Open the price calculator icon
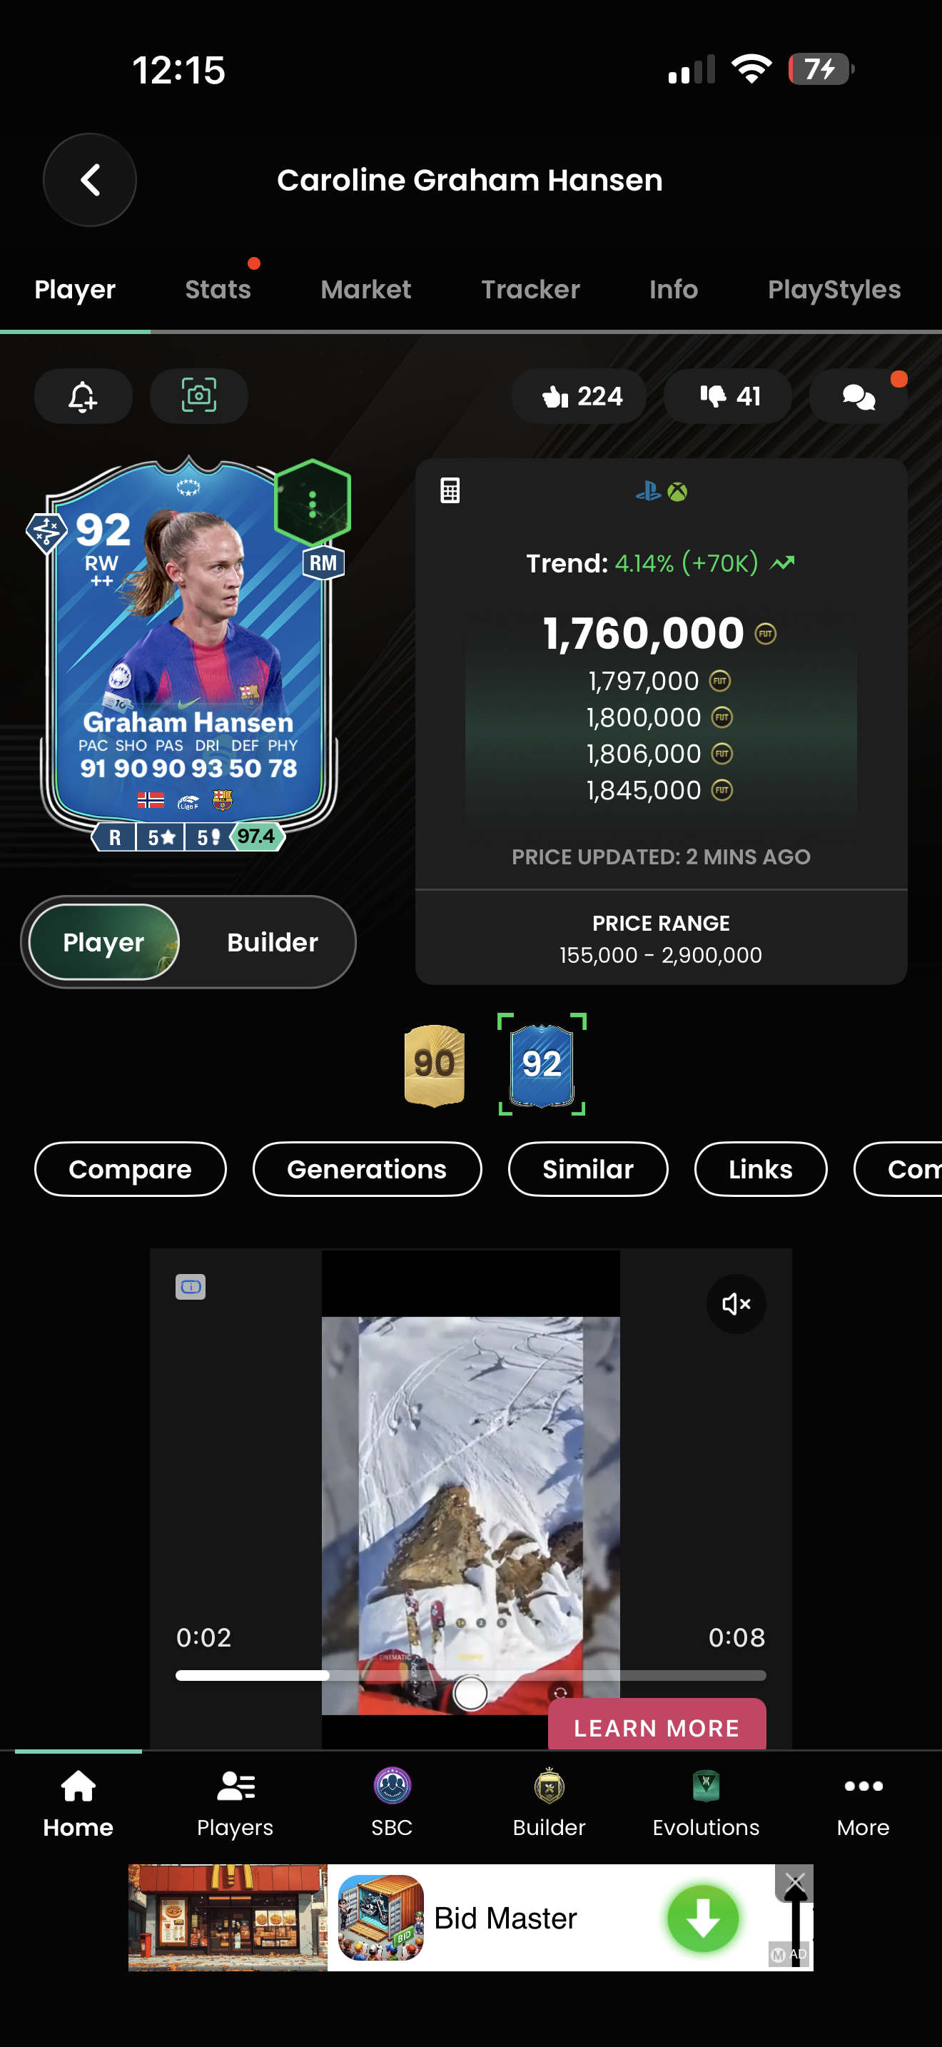Image resolution: width=942 pixels, height=2047 pixels. [x=450, y=490]
